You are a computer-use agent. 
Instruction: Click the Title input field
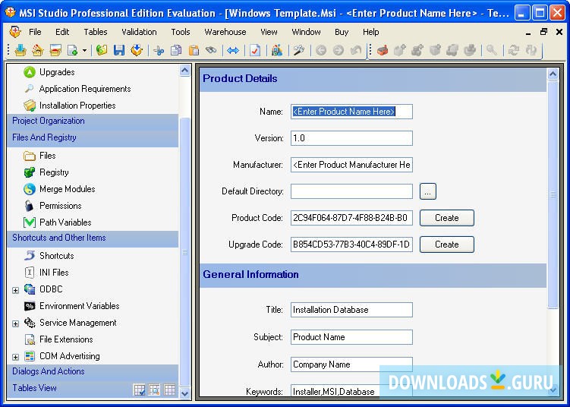[x=351, y=310]
